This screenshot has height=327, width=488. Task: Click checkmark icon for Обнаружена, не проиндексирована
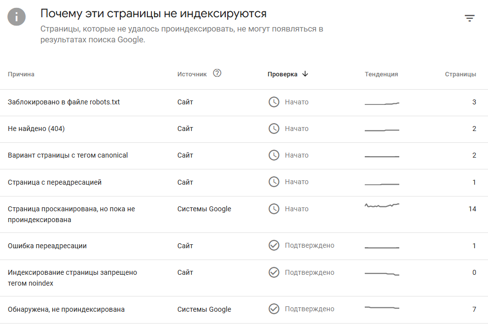[x=274, y=309]
